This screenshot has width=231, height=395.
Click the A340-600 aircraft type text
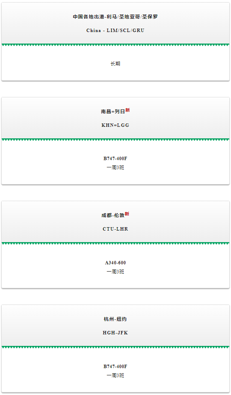pyautogui.click(x=115, y=263)
